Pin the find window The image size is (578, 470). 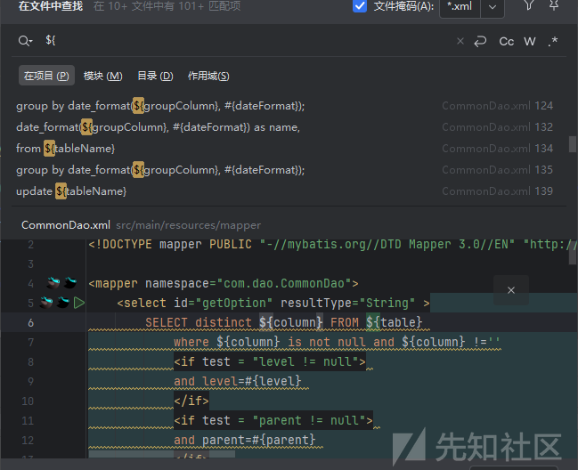point(554,5)
